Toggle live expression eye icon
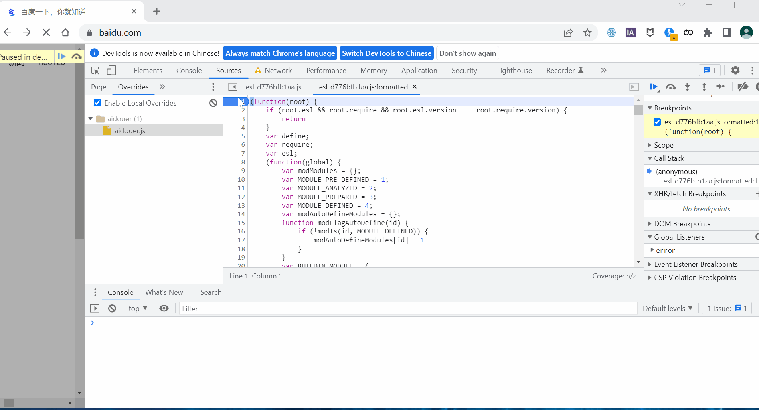The width and height of the screenshot is (759, 410). pyautogui.click(x=164, y=308)
